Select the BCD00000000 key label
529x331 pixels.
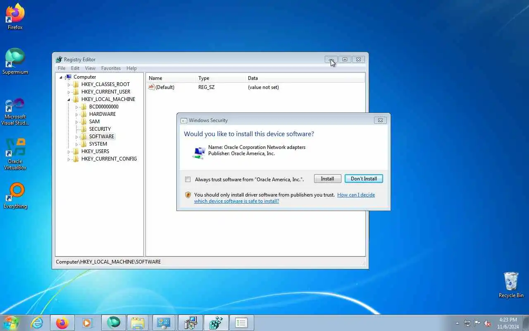104,107
